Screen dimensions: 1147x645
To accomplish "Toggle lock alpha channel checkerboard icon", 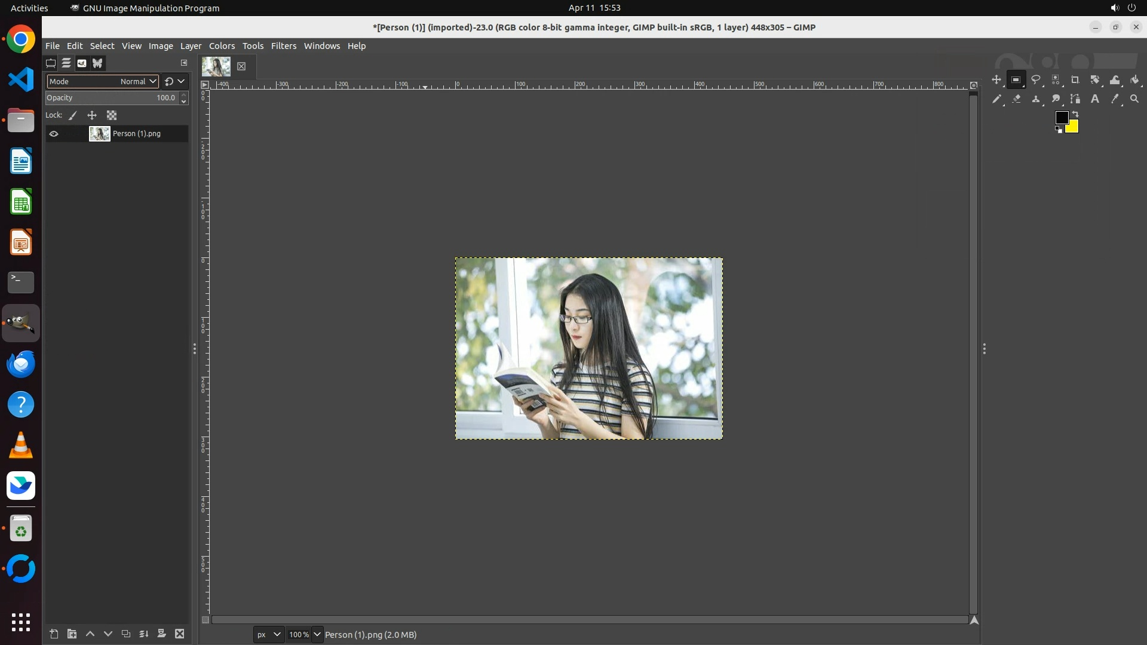I will 112,115.
